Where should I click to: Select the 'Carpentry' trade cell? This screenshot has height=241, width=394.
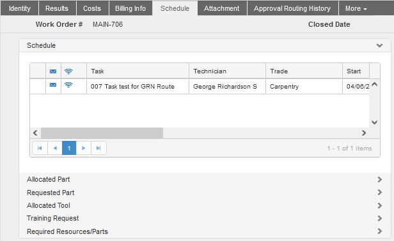pyautogui.click(x=304, y=87)
